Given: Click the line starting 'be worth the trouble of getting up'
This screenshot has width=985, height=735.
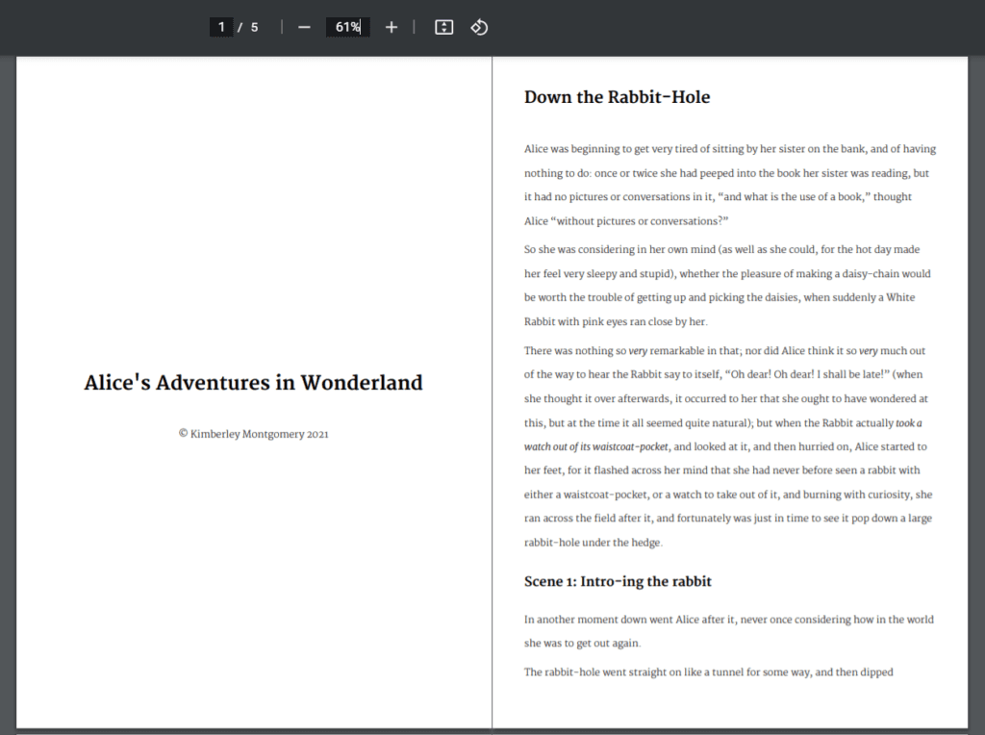Looking at the screenshot, I should point(720,297).
